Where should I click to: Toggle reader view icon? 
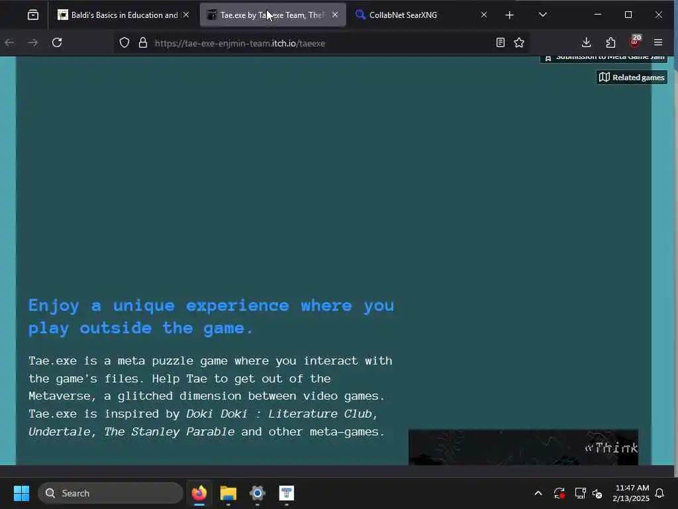501,42
